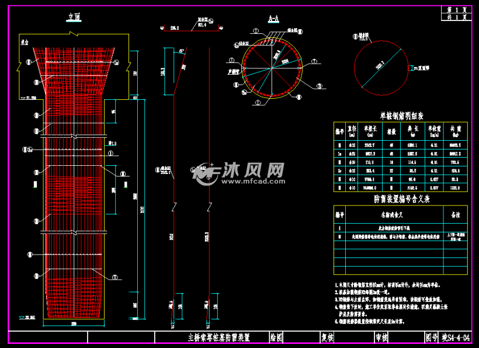Click the 编号 header cell in the rebar table
The image size is (479, 348).
(x=339, y=130)
